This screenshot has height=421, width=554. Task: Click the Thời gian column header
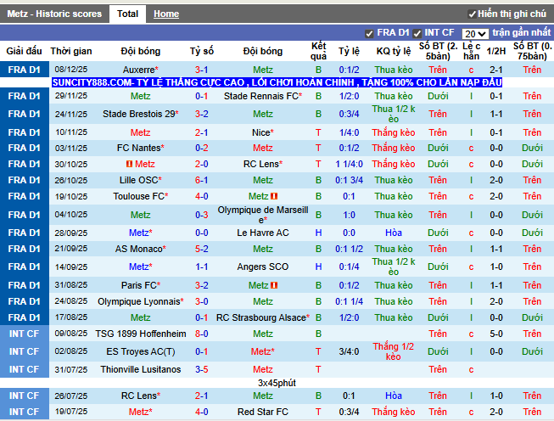[x=71, y=51]
